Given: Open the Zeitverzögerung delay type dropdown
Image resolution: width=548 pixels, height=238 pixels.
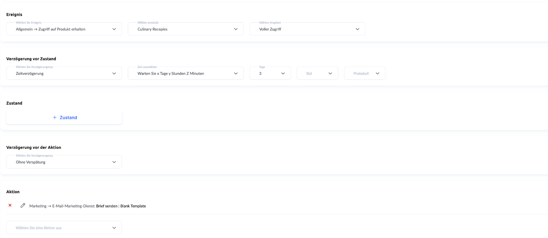Looking at the screenshot, I should click(64, 73).
